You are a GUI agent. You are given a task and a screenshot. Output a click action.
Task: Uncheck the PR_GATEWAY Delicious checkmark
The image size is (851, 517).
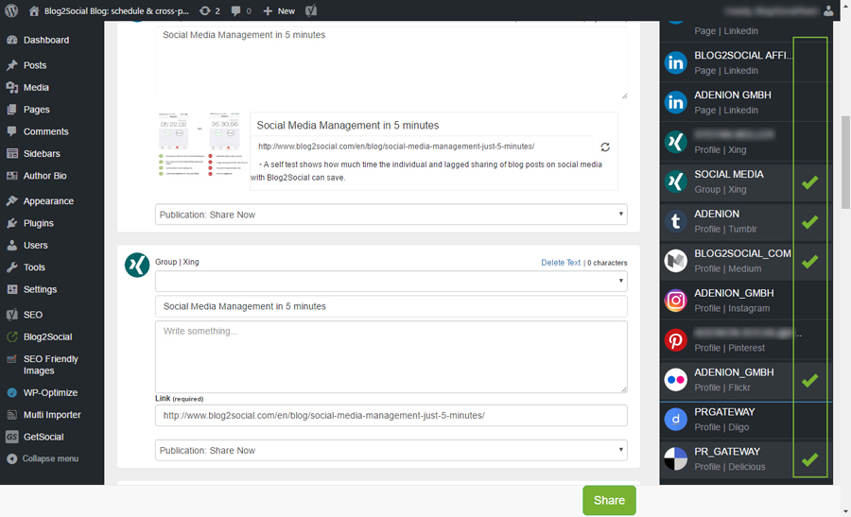809,459
